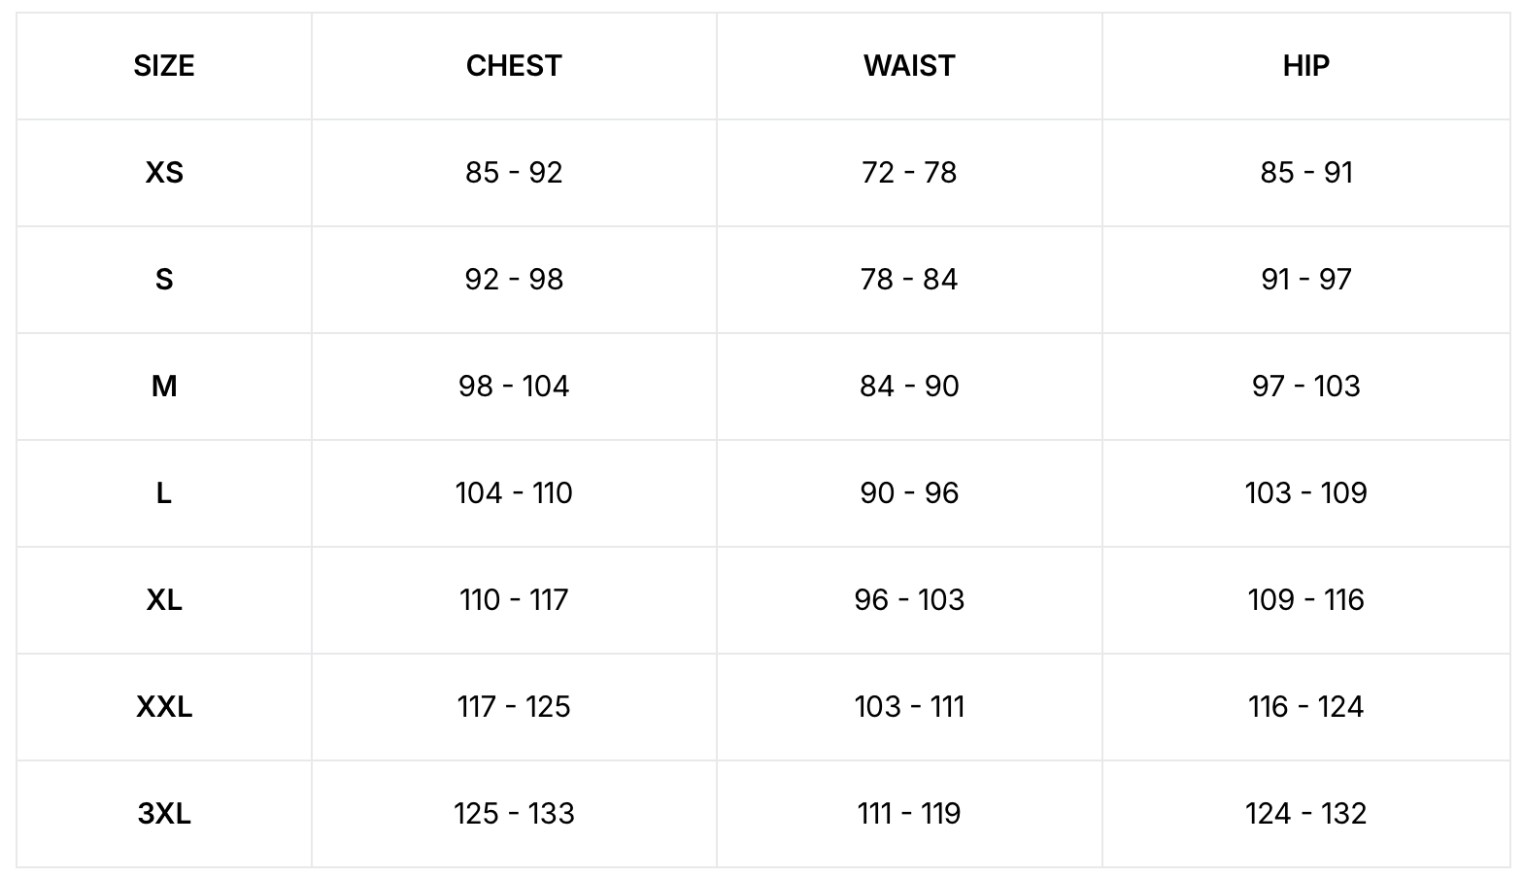Select the S size row label
Screen dimensions: 1523x878
[x=164, y=280]
